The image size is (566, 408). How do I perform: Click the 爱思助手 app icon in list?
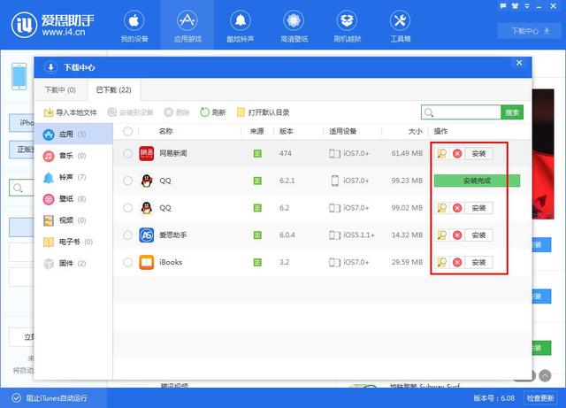(x=147, y=235)
